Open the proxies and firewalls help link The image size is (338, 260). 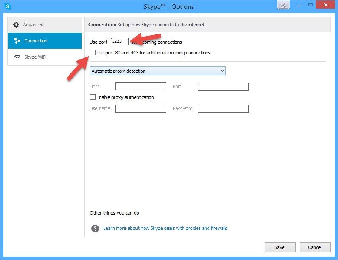pos(165,228)
